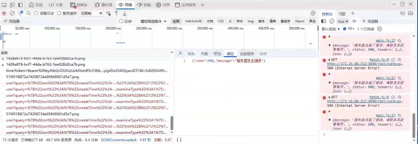Open the first fetch.js:9 source link
Image resolution: width=418 pixels, height=144 pixels.
(x=379, y=60)
